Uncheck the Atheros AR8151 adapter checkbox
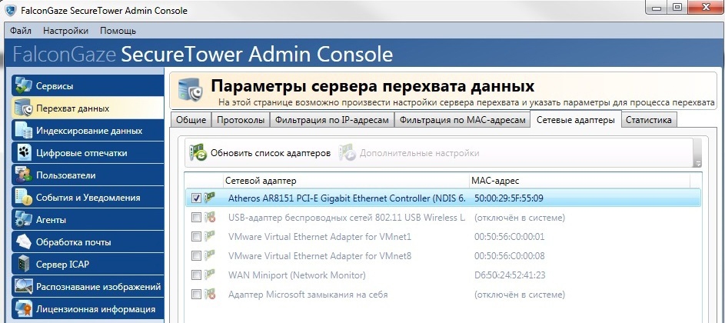 pyautogui.click(x=196, y=198)
